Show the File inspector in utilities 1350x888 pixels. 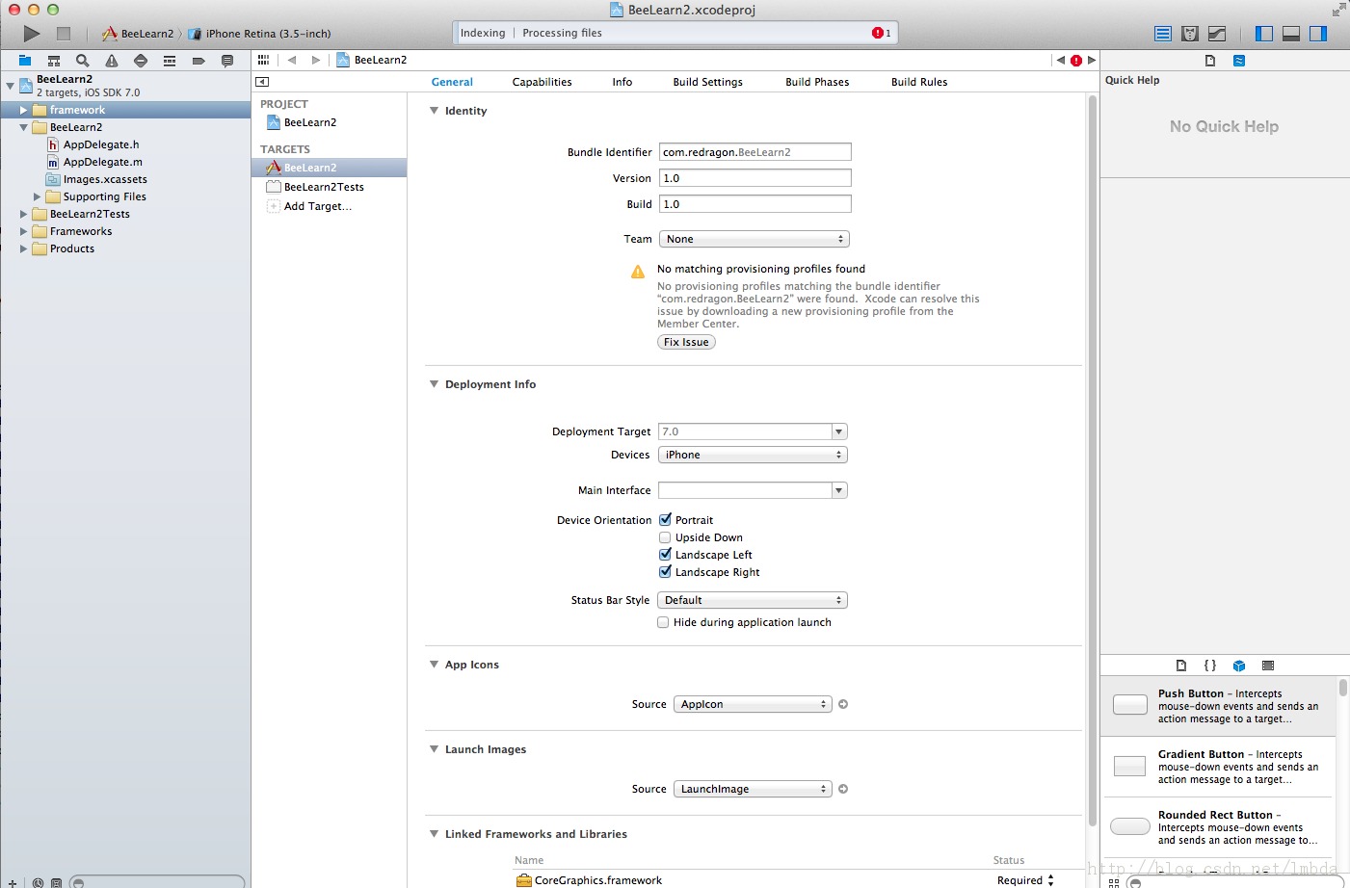1210,61
